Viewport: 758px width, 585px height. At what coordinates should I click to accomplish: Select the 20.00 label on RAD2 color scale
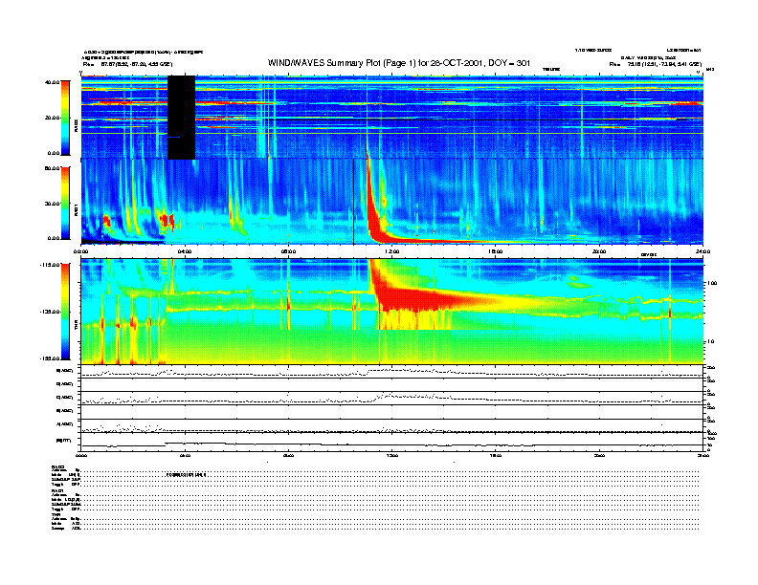click(x=52, y=118)
